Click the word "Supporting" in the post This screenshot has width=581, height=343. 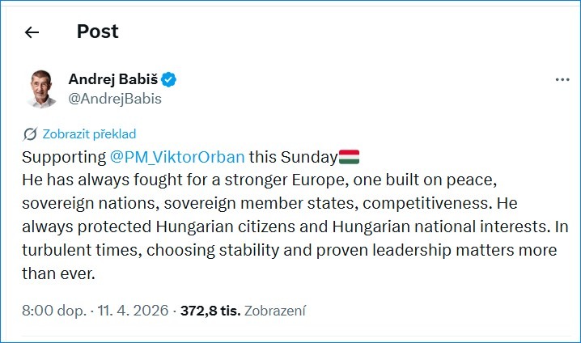pos(63,156)
